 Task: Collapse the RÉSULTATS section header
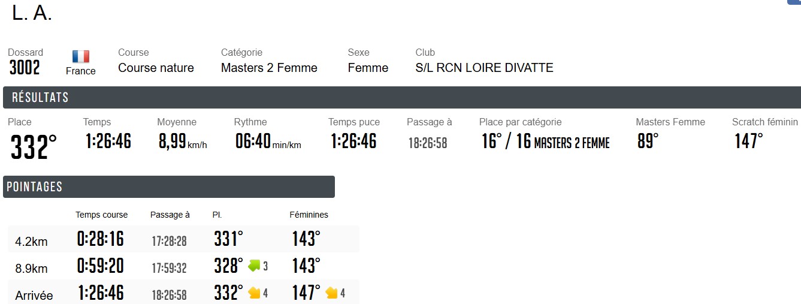[x=400, y=98]
